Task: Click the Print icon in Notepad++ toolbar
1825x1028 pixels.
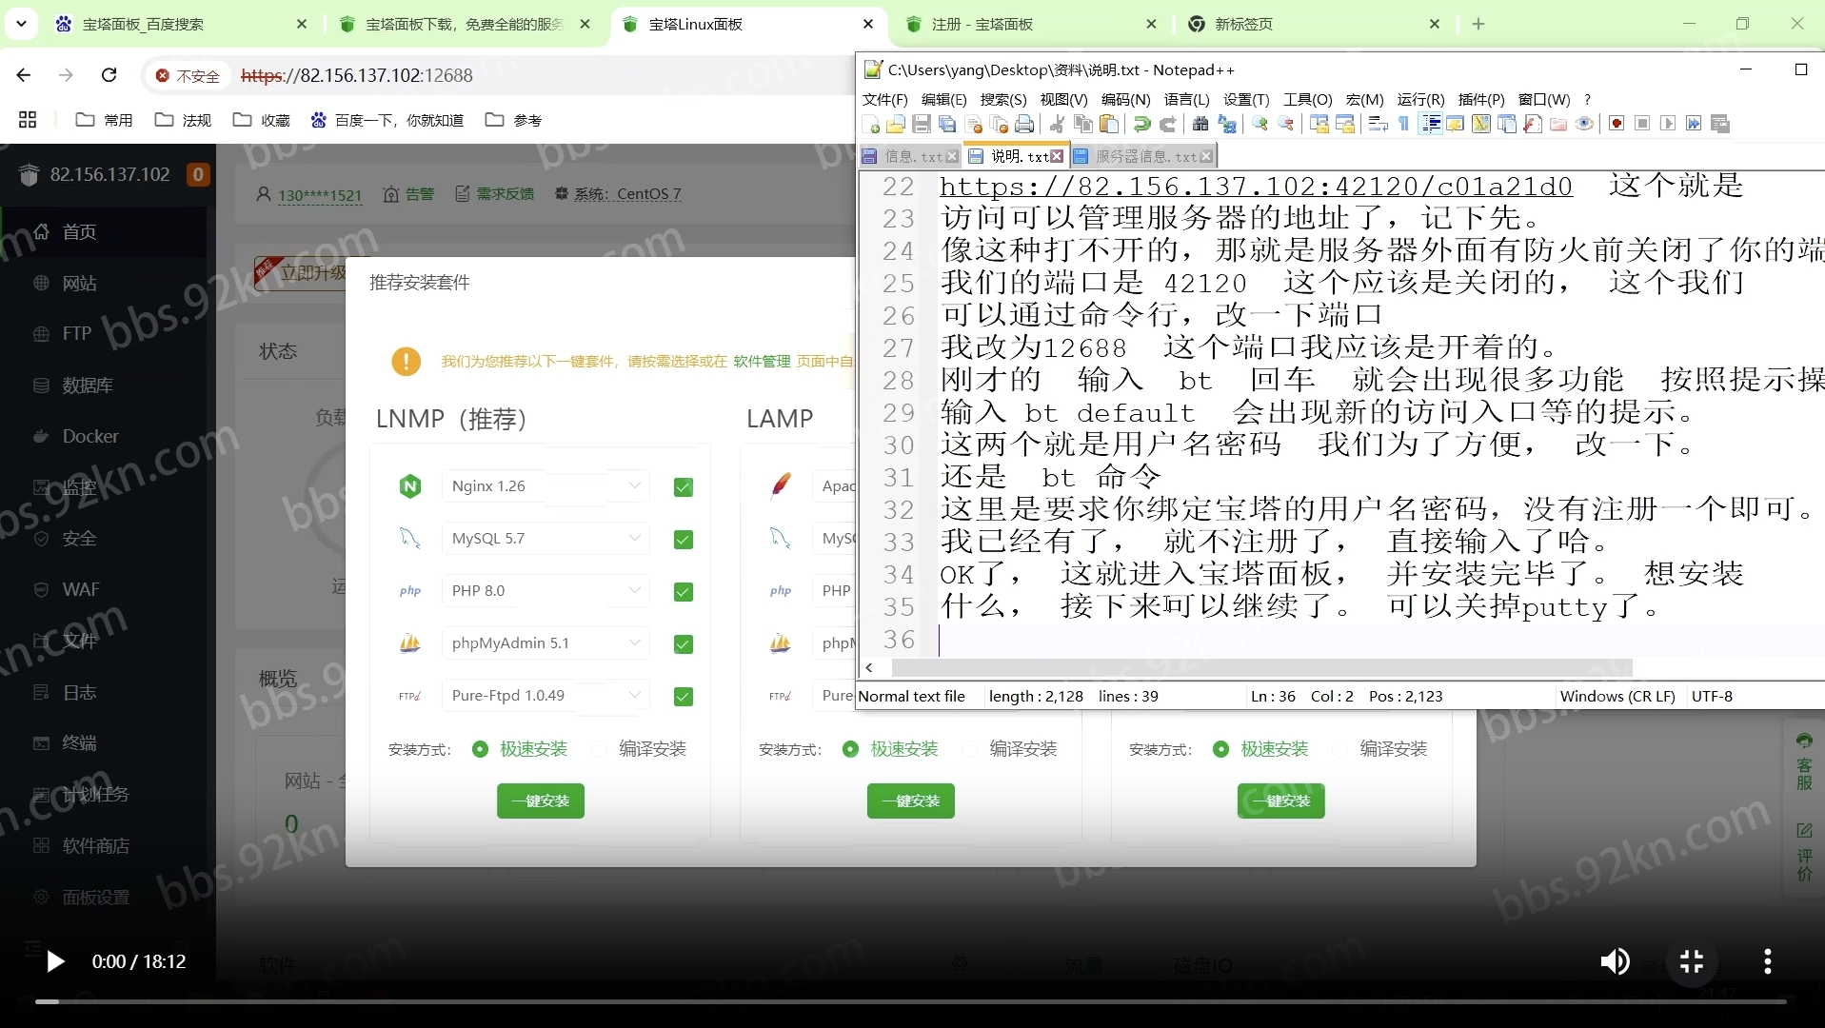Action: 1024,124
